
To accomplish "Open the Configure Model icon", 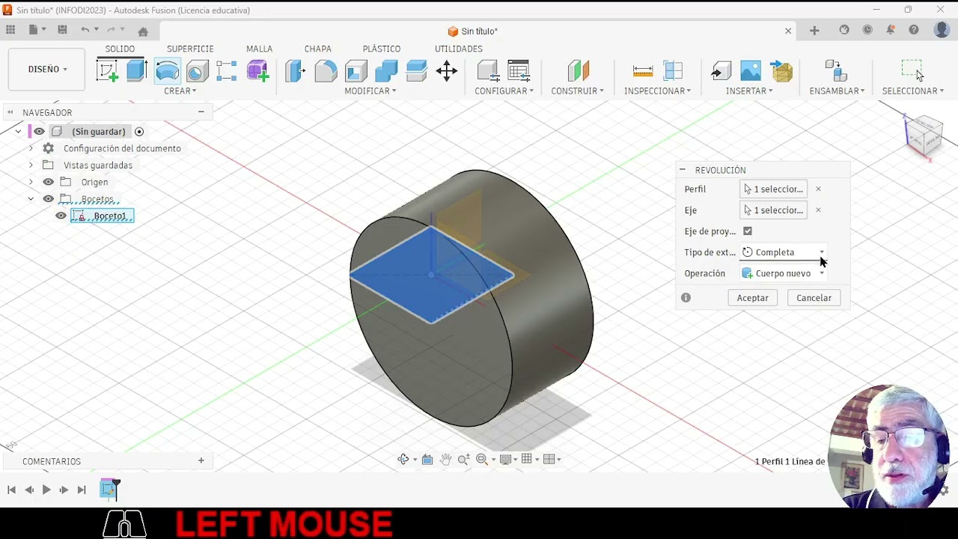I will click(x=488, y=71).
